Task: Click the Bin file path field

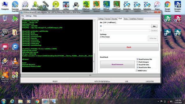Action: click(127, 26)
